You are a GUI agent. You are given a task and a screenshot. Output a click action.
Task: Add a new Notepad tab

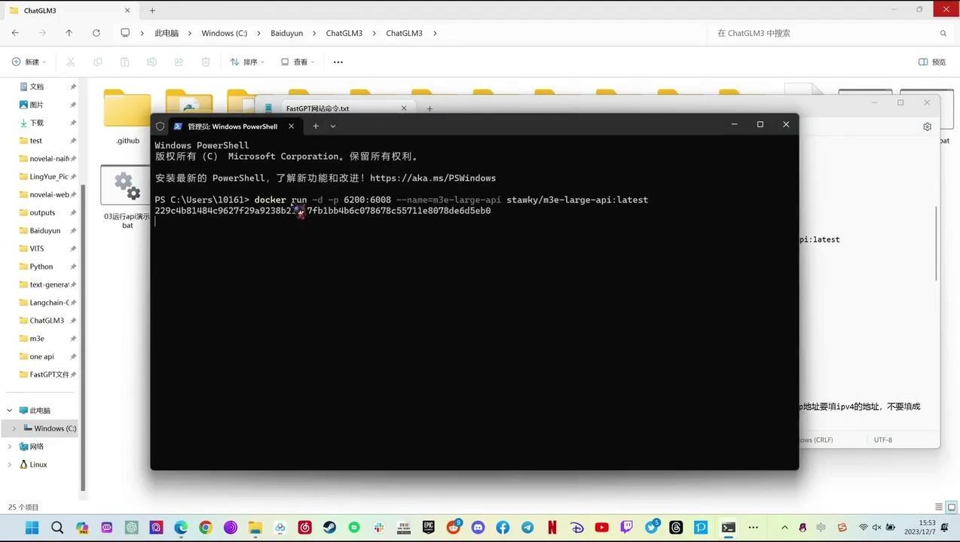(430, 108)
